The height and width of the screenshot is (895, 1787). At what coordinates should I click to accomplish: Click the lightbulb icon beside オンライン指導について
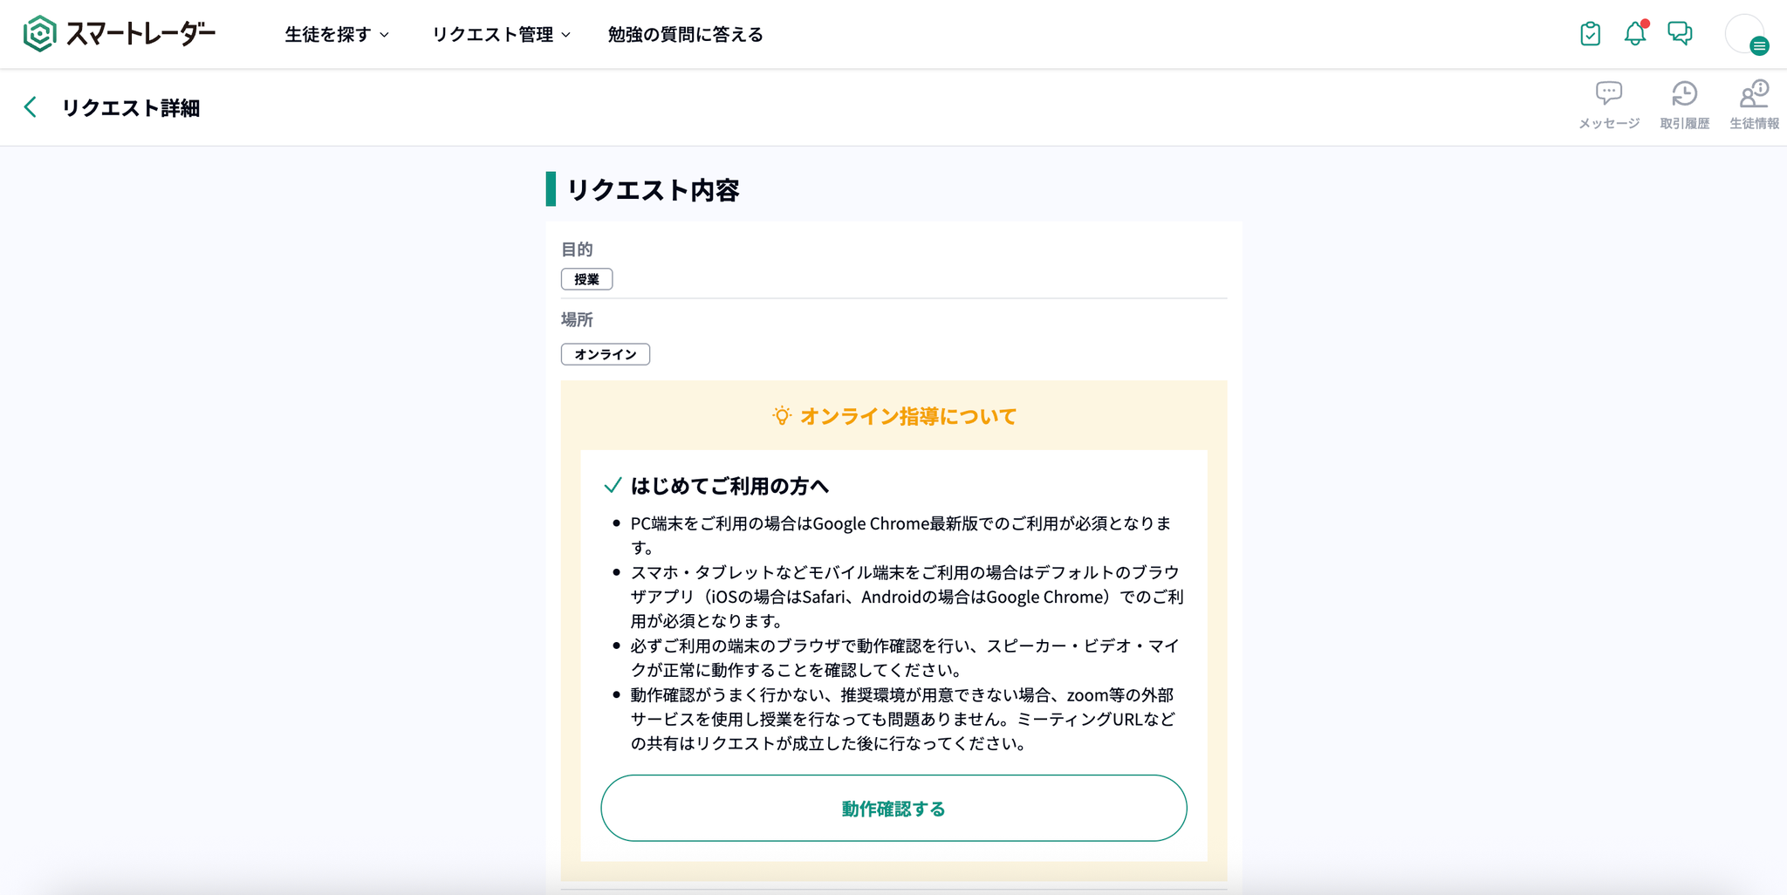[x=782, y=416]
